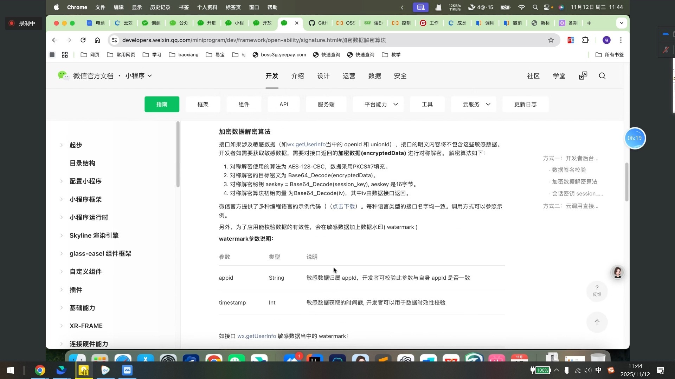Viewport: 675px width, 379px height.
Task: Switch to the 设计 top nav tab
Action: pyautogui.click(x=323, y=76)
